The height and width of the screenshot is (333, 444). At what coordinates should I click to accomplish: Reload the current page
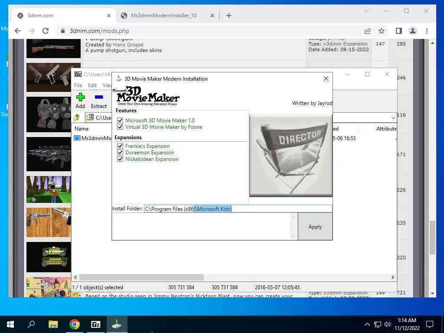(46, 31)
